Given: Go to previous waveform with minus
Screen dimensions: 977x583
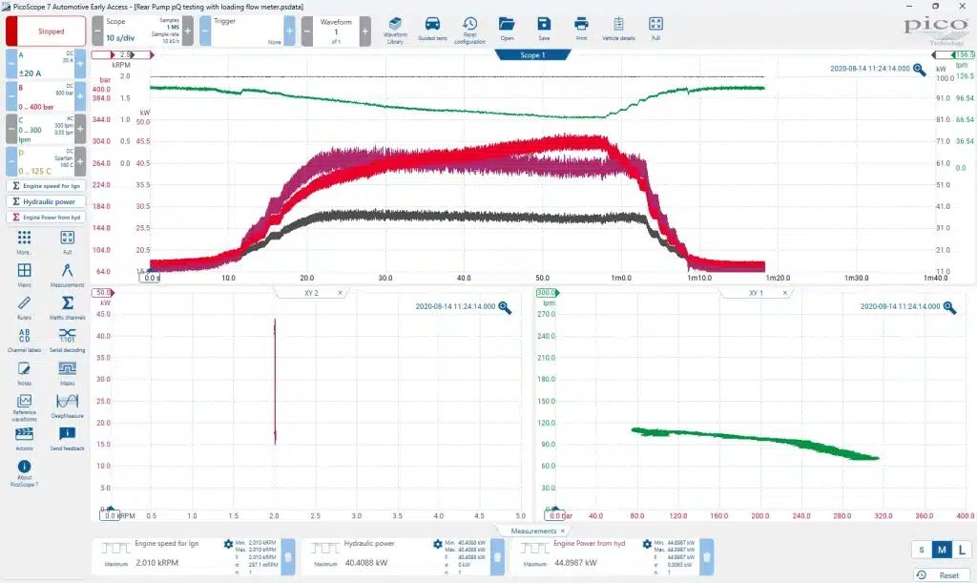Looking at the screenshot, I should 307,31.
